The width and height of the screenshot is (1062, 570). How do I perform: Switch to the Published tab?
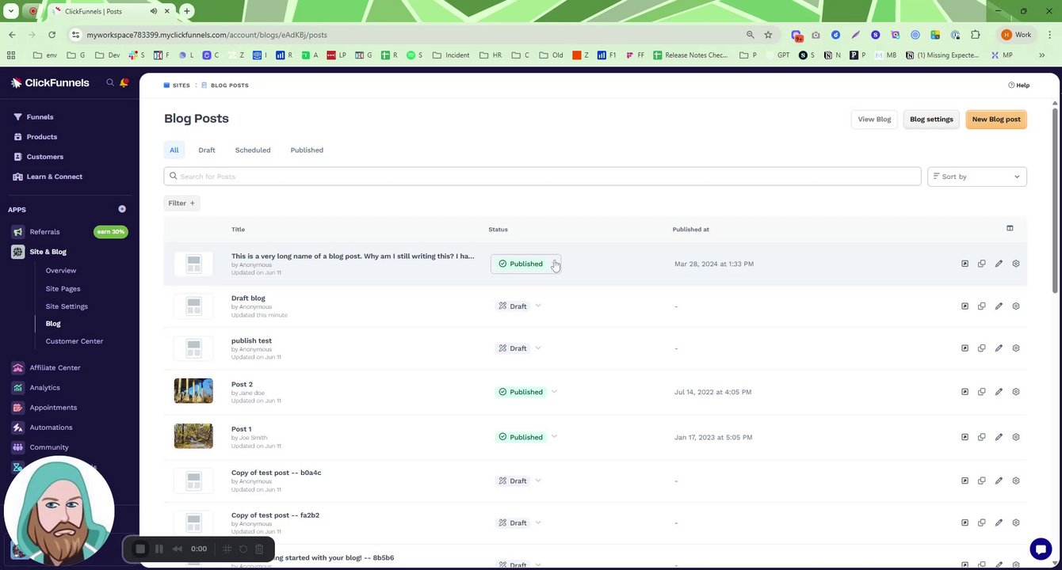tap(307, 150)
